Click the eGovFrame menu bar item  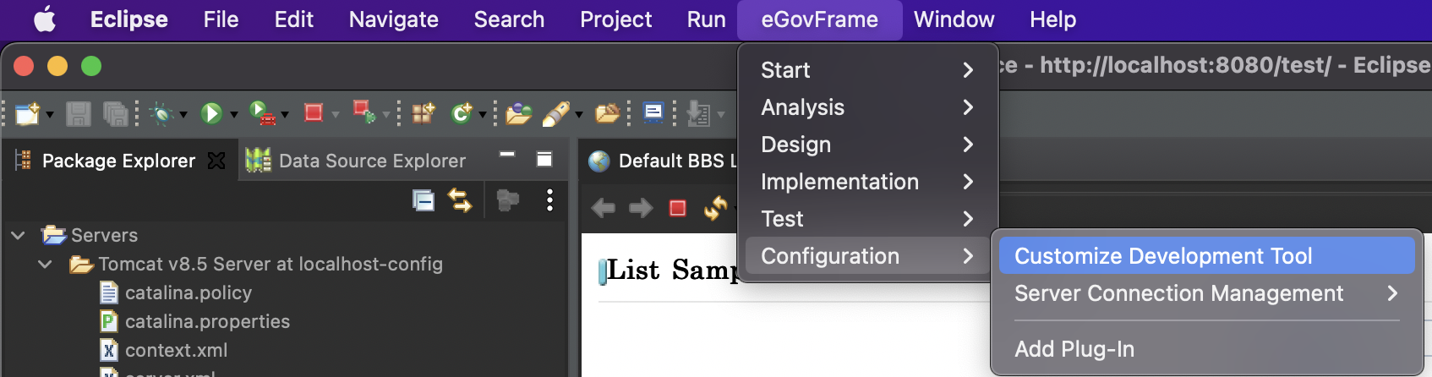coord(819,19)
